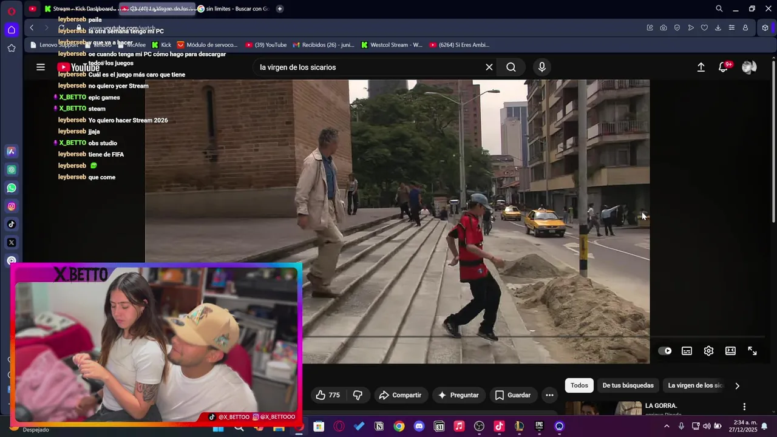Open TikTok in Opera sidebar
Screen dimensions: 777x437
coord(12,225)
